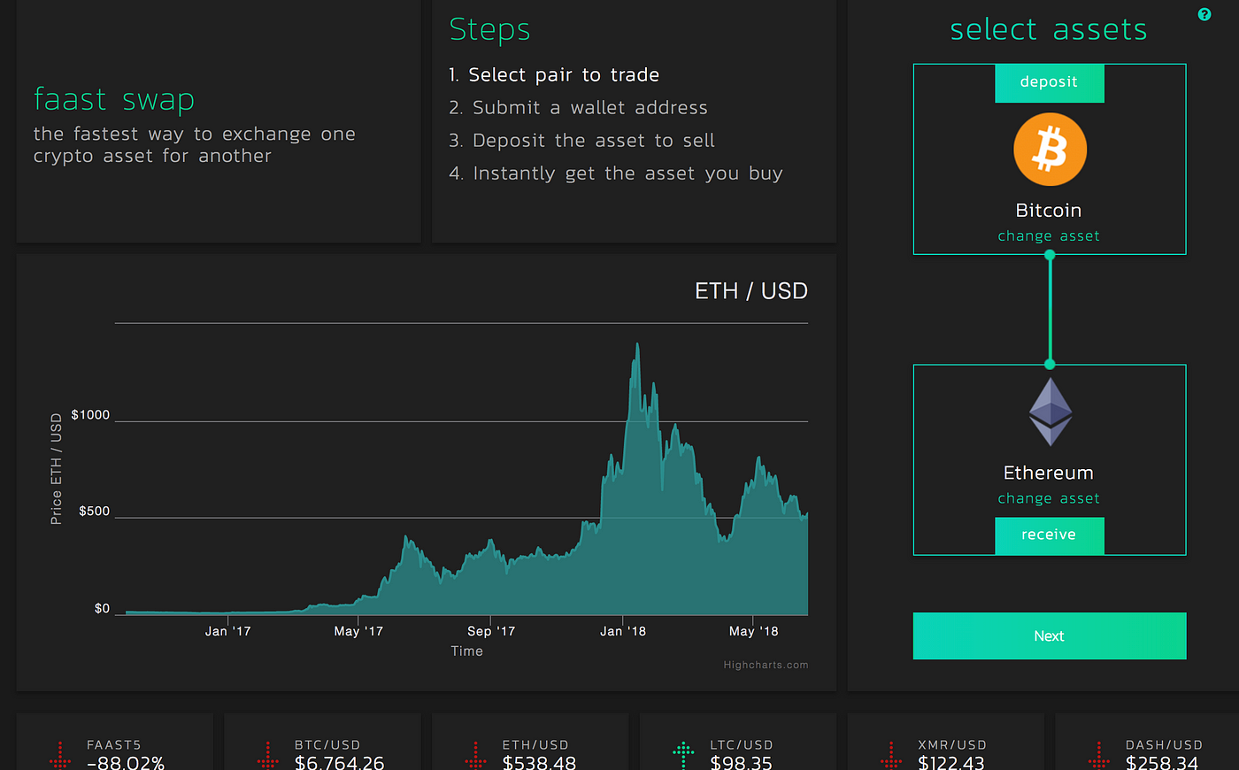The height and width of the screenshot is (770, 1239).
Task: Click the Price ETH / USD y-axis title
Action: click(x=57, y=469)
